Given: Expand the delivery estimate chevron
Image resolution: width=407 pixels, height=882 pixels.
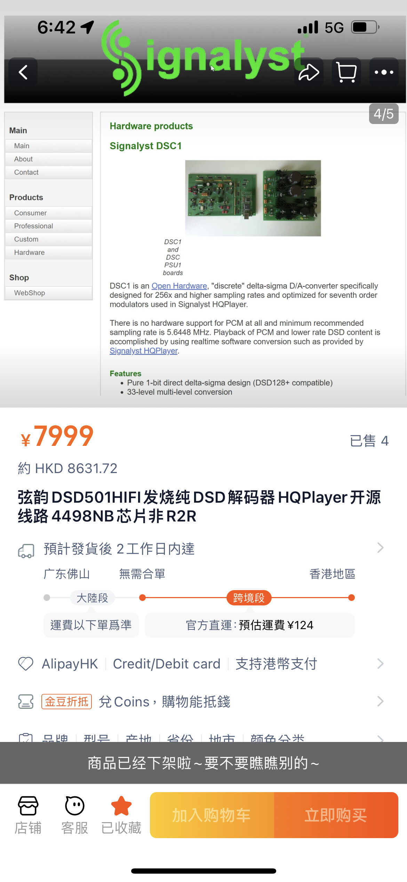Looking at the screenshot, I should 380,548.
